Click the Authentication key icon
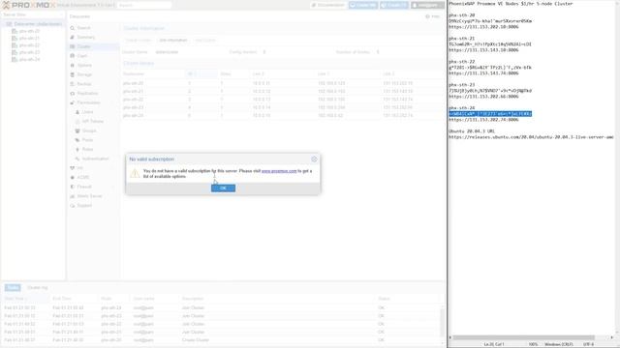620x348 pixels. (x=77, y=159)
